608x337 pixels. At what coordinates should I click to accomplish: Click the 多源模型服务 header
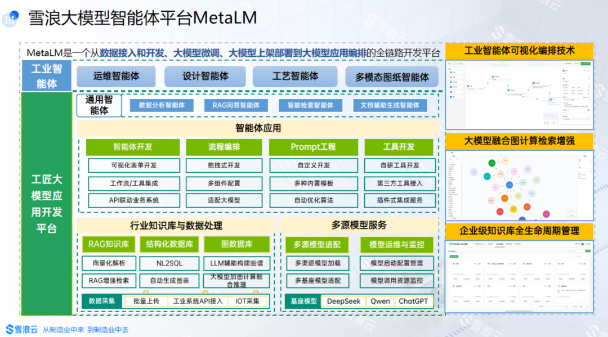tap(359, 225)
